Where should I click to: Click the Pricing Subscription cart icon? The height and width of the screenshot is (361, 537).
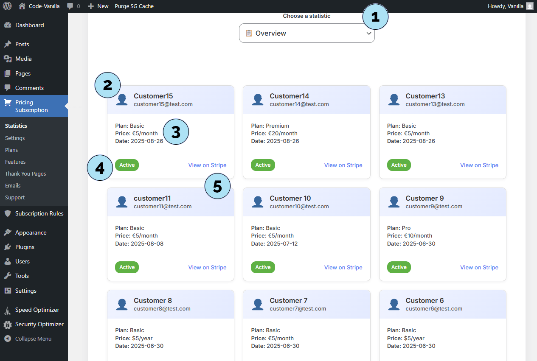8,102
